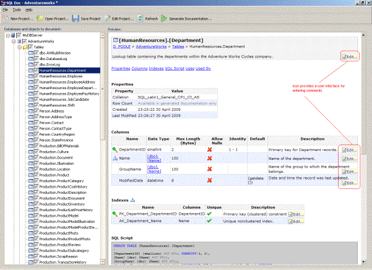Viewport: 372px width, 270px height.
Task: Click the Refresh toolbar icon
Action: (x=140, y=19)
